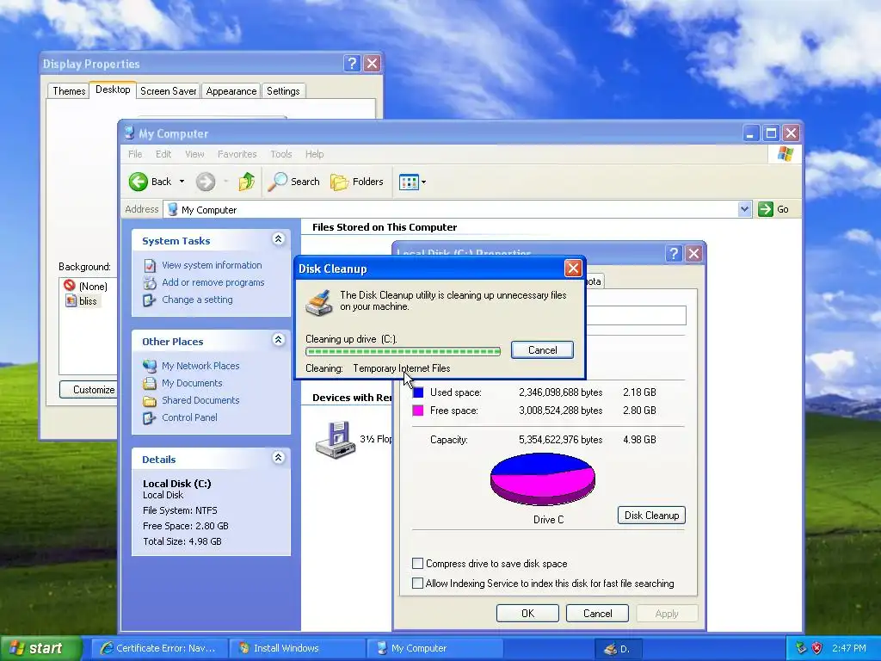The image size is (881, 661).
Task: Collapse the System Tasks panel
Action: pos(278,239)
